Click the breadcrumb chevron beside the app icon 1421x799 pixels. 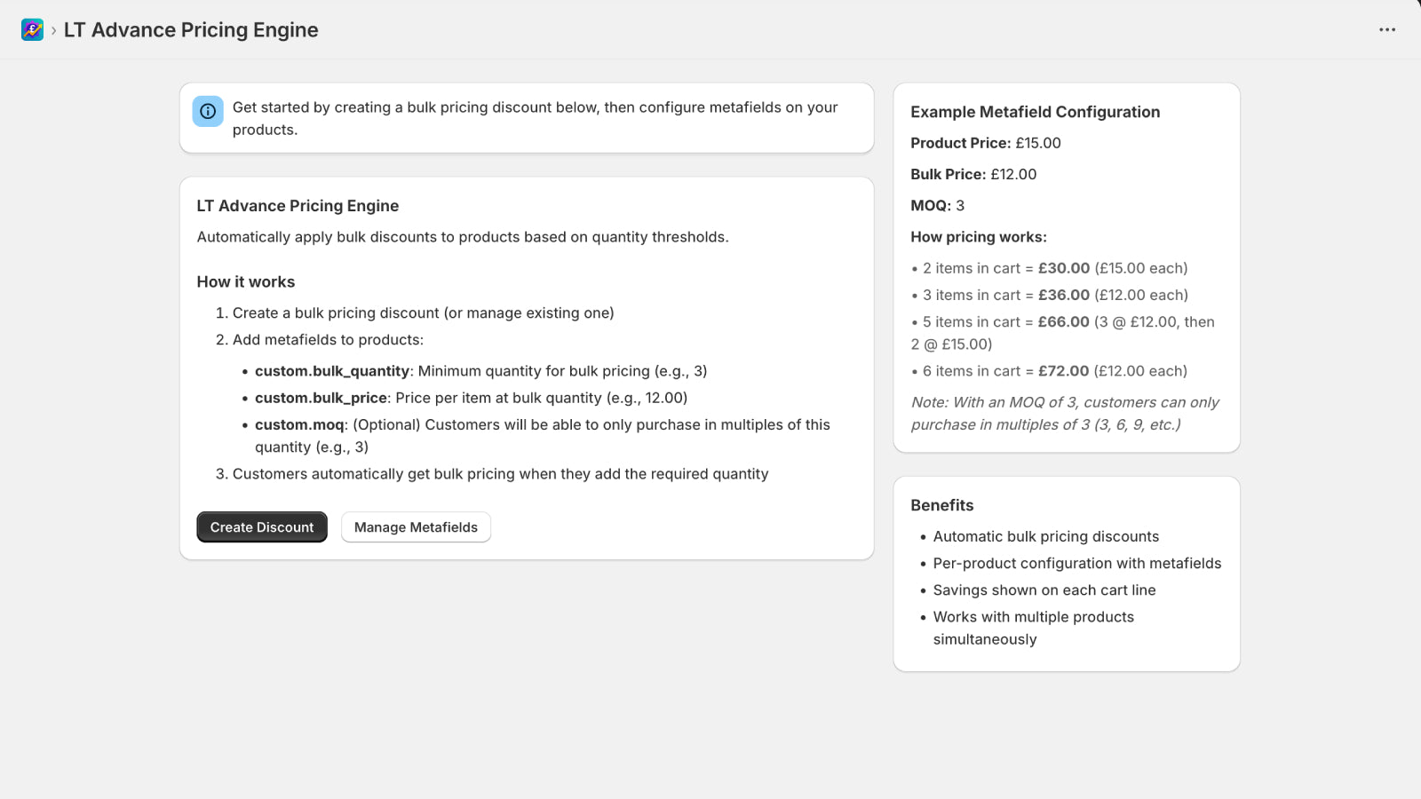tap(54, 30)
